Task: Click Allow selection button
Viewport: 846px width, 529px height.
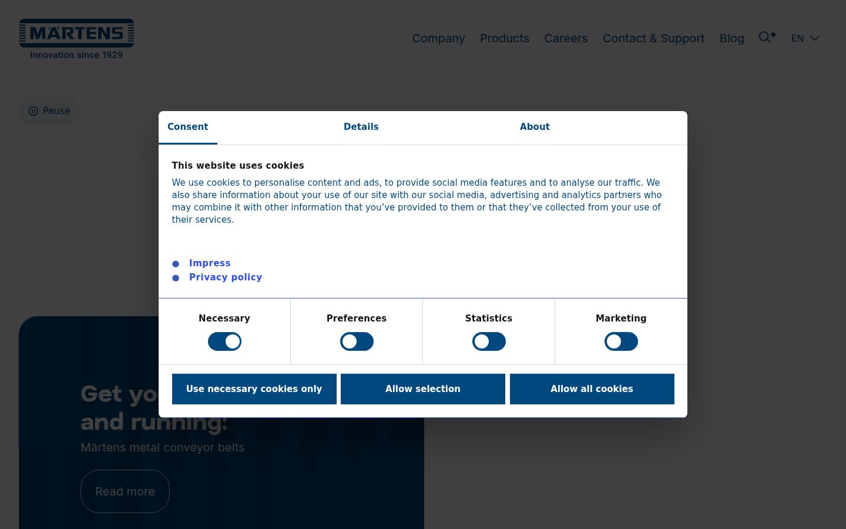Action: tap(423, 389)
